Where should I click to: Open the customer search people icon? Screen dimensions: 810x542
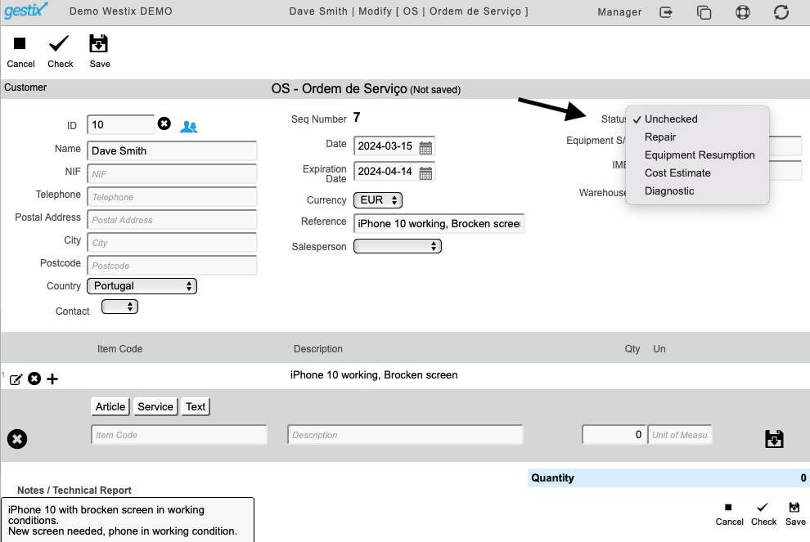(189, 126)
